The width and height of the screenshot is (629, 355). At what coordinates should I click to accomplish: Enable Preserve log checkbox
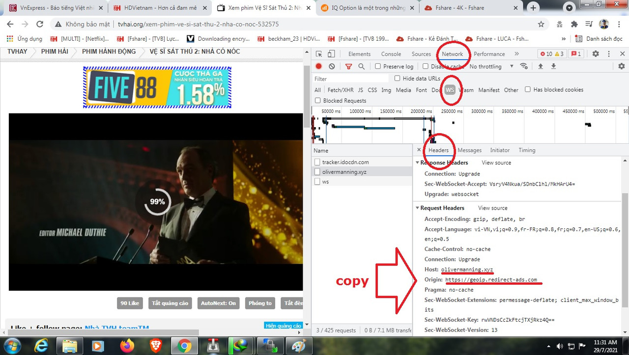[378, 66]
